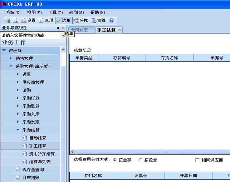Open help question mark icon
Image resolution: width=230 pixels, height=182 pixels.
(112, 20)
